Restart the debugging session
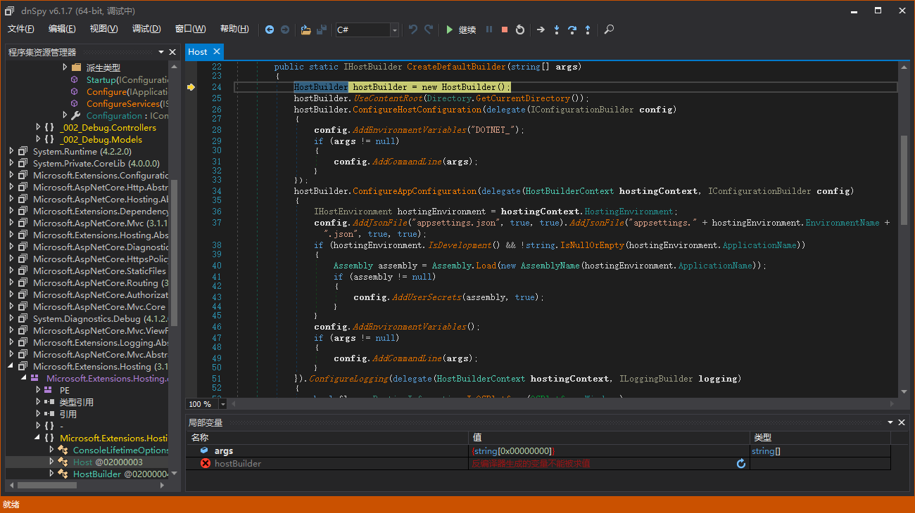 (520, 30)
